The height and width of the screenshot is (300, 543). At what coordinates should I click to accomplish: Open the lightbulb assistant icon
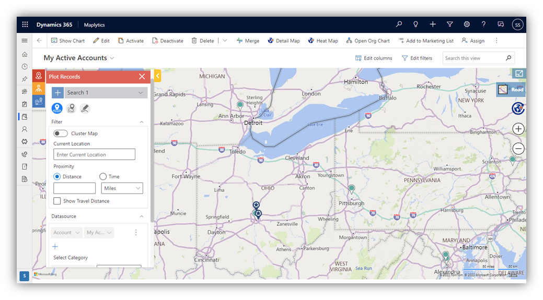pos(415,24)
